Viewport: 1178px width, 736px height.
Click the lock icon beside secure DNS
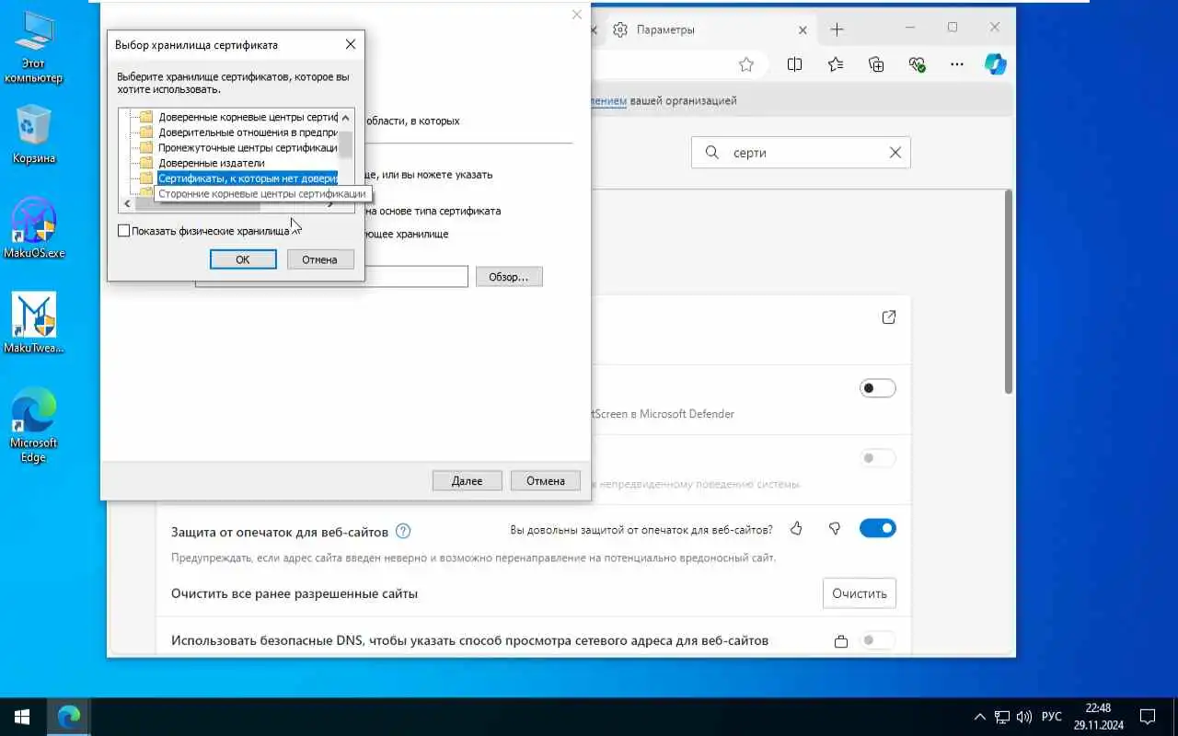point(840,641)
